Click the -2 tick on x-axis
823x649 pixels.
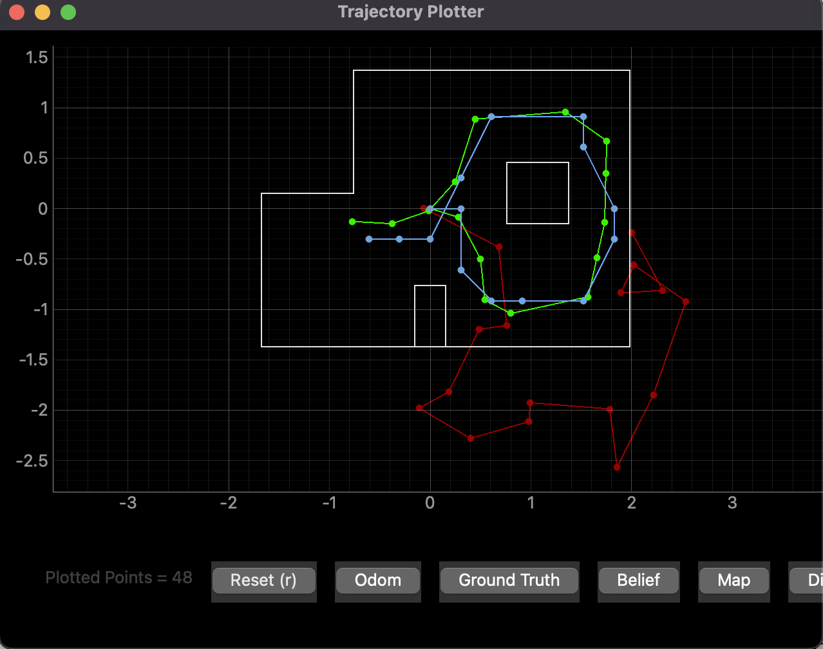tap(229, 503)
